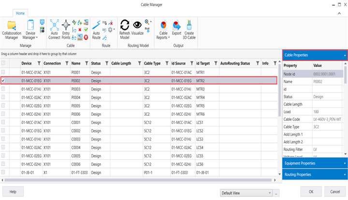This screenshot has width=348, height=200.
Task: Click the Help button
Action: point(13,192)
